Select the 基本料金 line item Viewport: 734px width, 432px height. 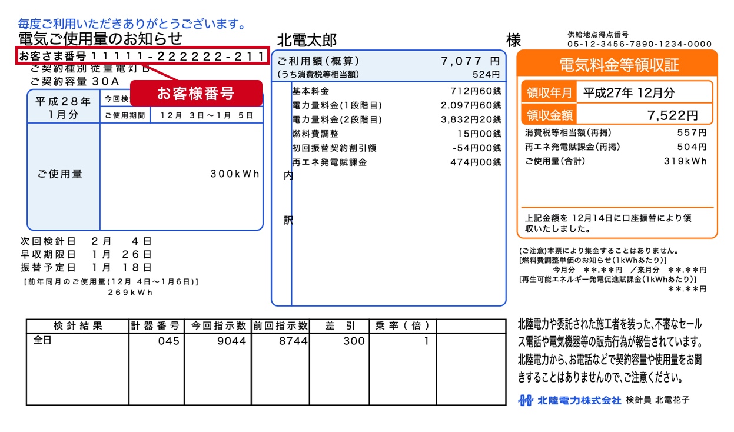point(396,91)
